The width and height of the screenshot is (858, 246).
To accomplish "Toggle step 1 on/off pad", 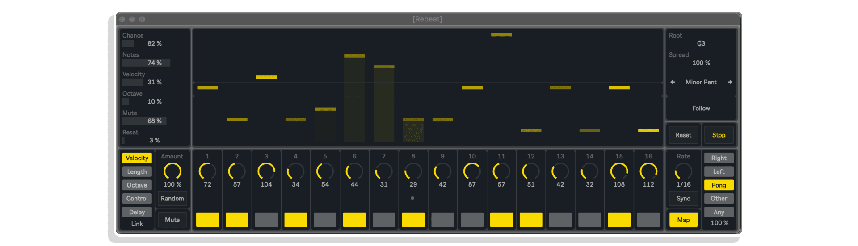I will pyautogui.click(x=207, y=220).
